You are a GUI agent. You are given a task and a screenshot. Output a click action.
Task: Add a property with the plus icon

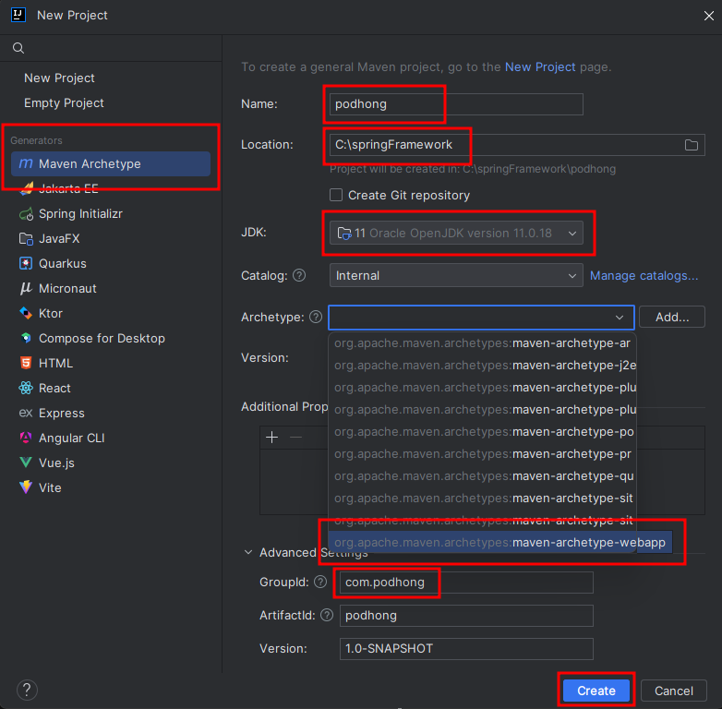tap(272, 437)
